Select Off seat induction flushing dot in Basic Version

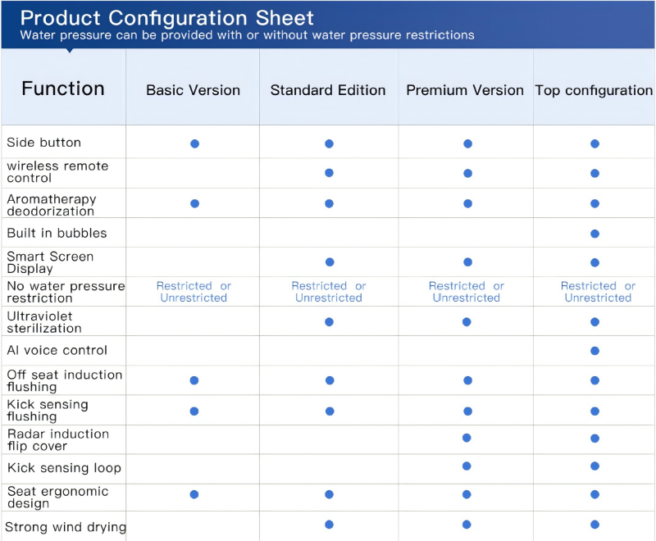194,380
